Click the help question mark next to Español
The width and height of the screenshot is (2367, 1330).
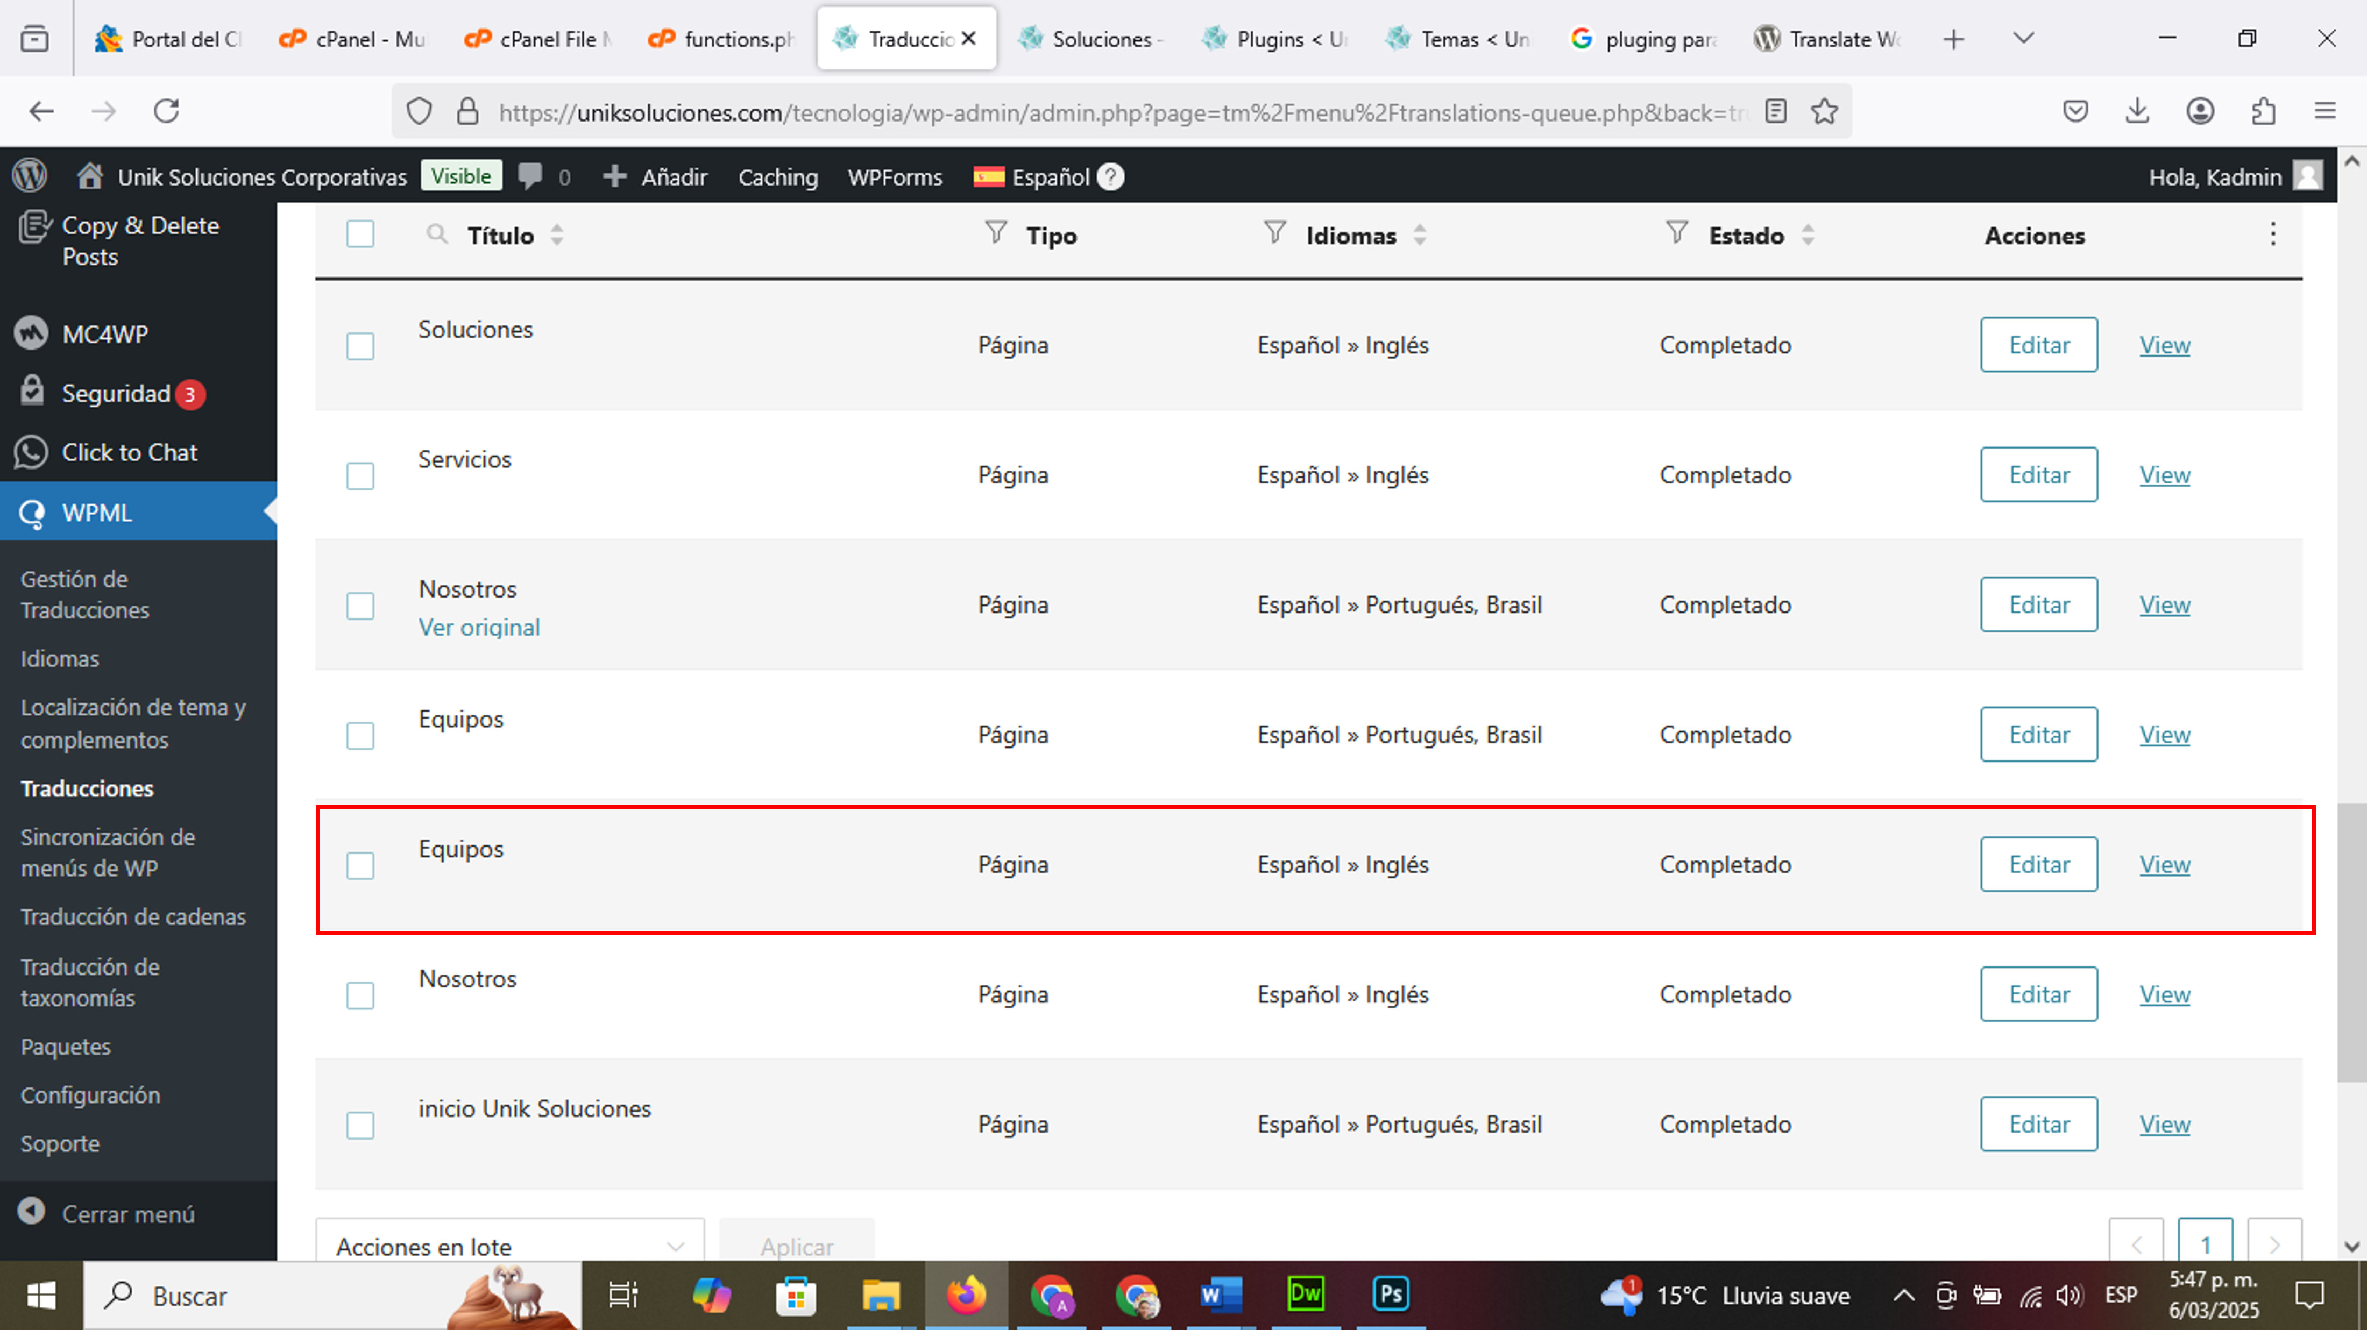point(1111,176)
